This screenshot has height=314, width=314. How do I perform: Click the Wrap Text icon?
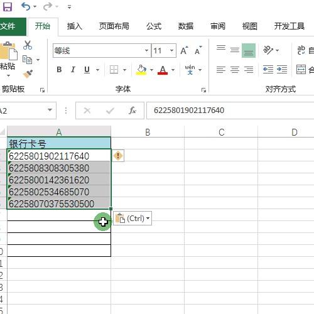pos(301,50)
